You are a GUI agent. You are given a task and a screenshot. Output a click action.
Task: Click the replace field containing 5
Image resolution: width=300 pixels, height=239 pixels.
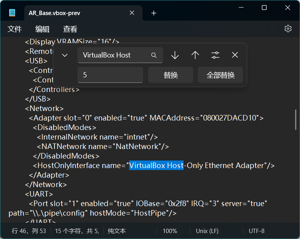(110, 75)
